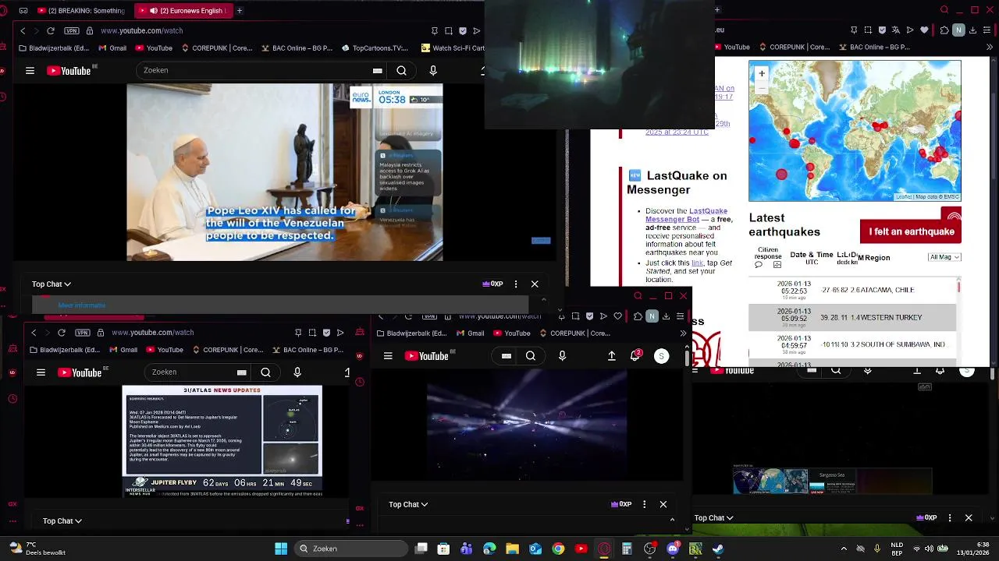This screenshot has width=999, height=561.
Task: Open BAC Online bookmark in top-left window
Action: tap(296, 48)
